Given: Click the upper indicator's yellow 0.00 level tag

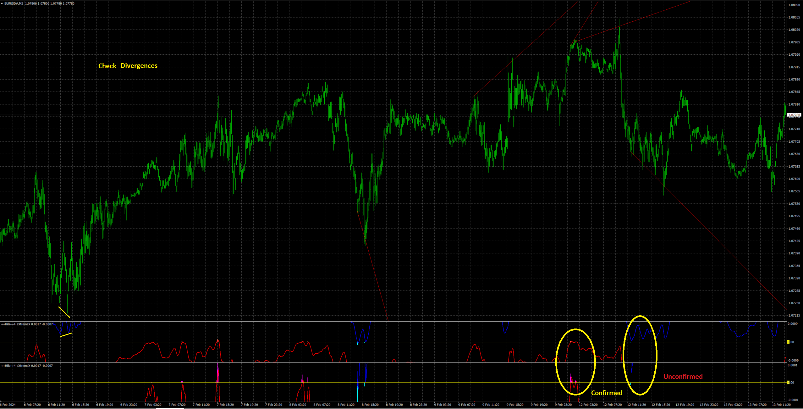Looking at the screenshot, I should point(789,342).
